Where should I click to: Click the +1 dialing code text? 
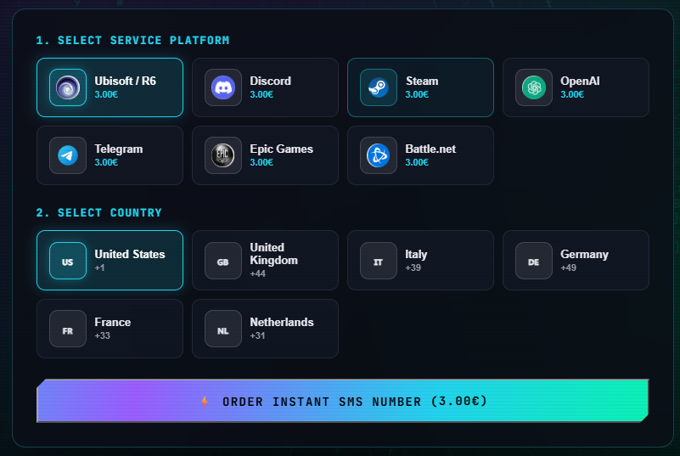coord(99,267)
